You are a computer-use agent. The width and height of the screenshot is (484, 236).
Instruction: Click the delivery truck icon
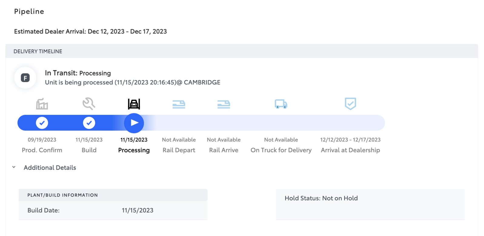tap(281, 104)
